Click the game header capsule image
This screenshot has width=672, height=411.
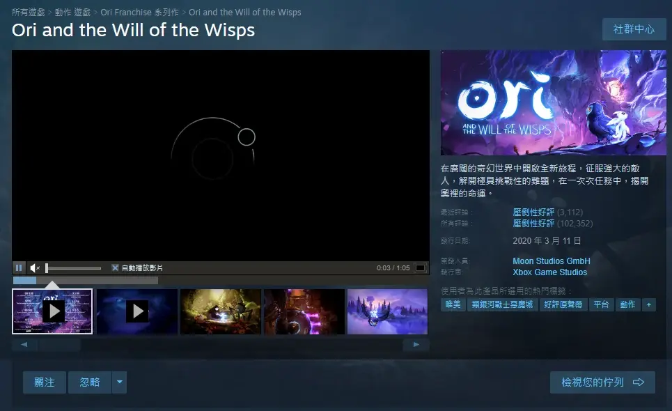(554, 103)
